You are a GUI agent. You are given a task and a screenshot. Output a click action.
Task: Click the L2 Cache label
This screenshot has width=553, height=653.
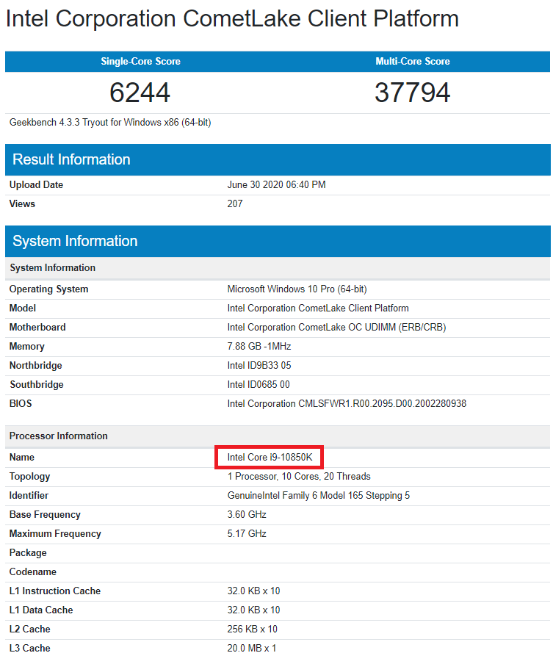point(30,629)
